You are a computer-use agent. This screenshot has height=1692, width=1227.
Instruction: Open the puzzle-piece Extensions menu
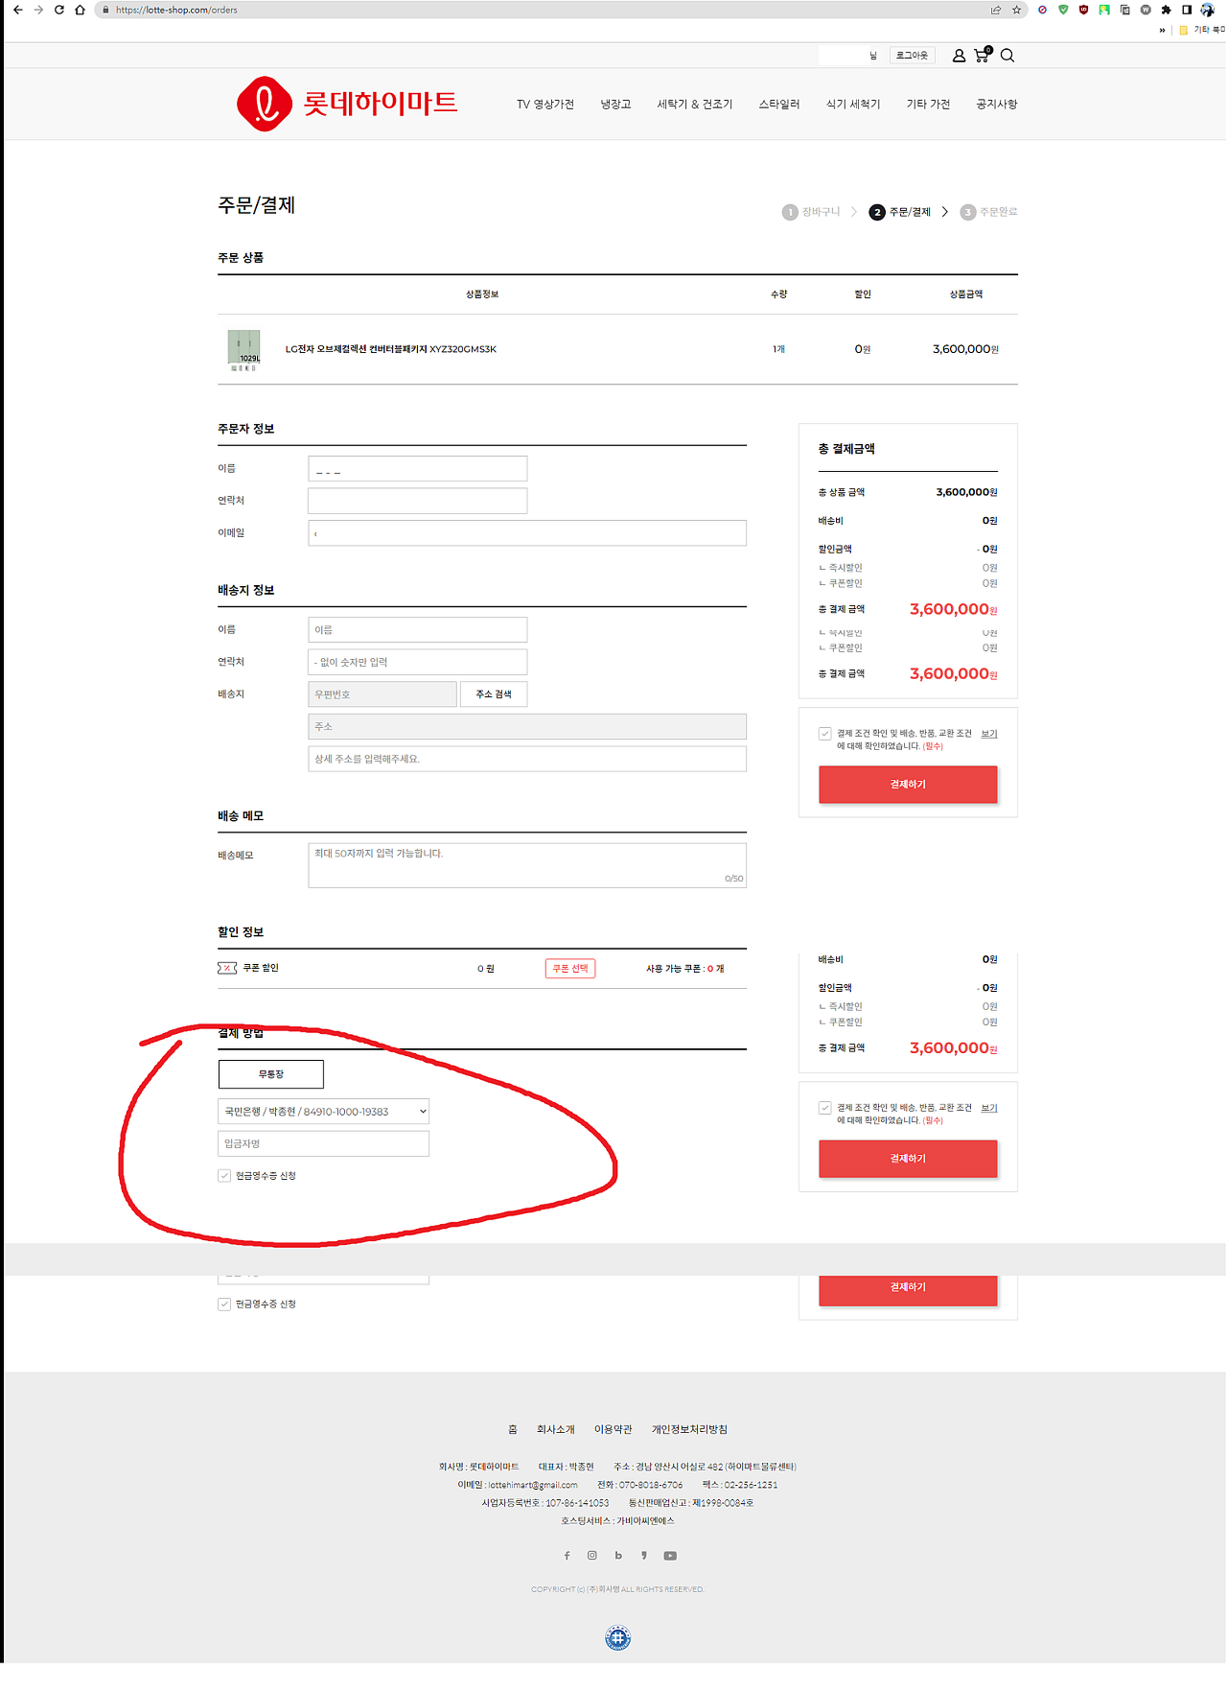[x=1166, y=10]
